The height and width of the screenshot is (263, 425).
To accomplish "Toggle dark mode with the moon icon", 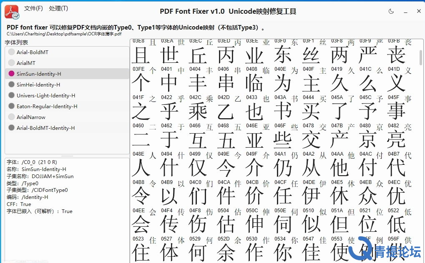I will (391, 11).
